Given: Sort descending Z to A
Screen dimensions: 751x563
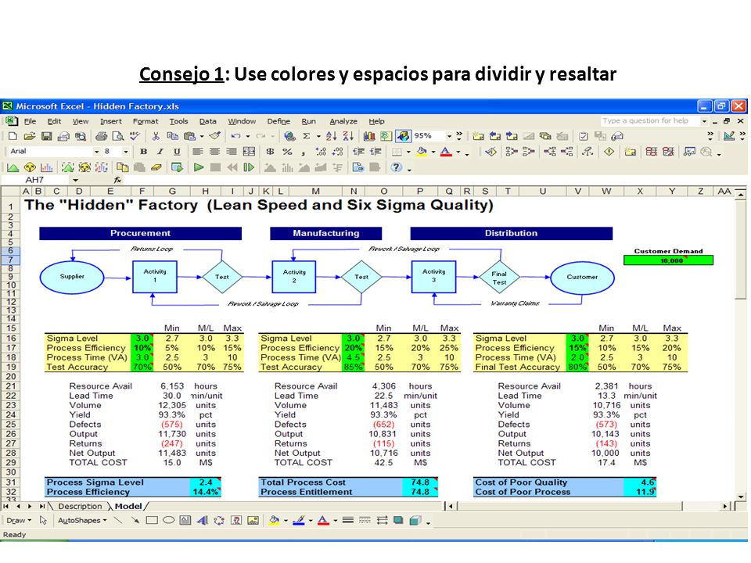Looking at the screenshot, I should 348,136.
